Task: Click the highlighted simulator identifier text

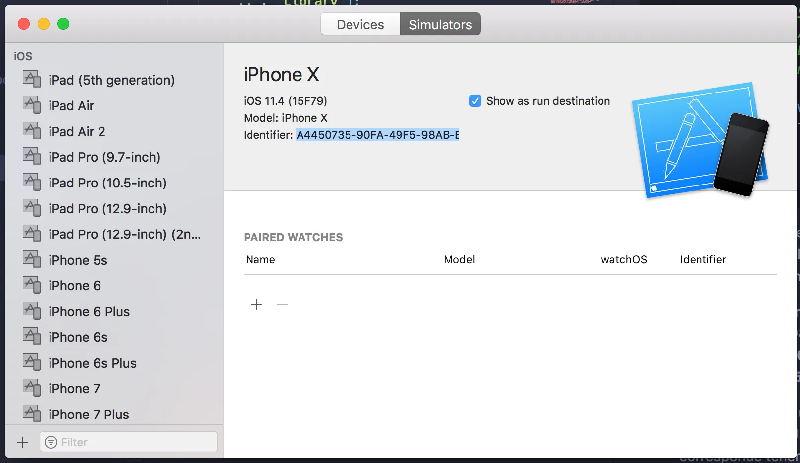Action: click(x=378, y=135)
